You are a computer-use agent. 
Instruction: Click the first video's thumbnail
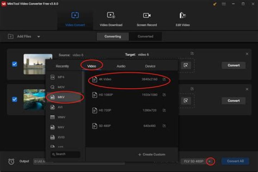point(38,64)
